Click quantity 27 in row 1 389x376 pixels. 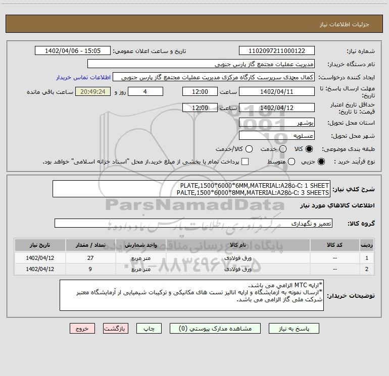[90, 258]
